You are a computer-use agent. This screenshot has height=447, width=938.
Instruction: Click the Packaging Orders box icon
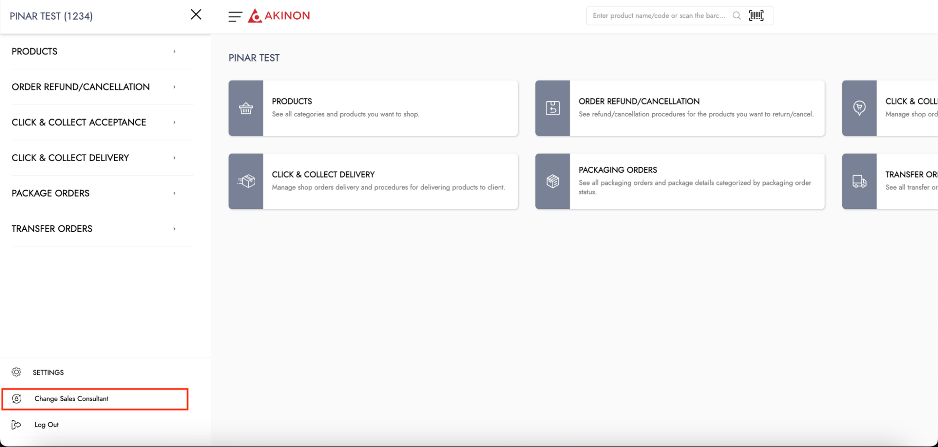click(552, 181)
